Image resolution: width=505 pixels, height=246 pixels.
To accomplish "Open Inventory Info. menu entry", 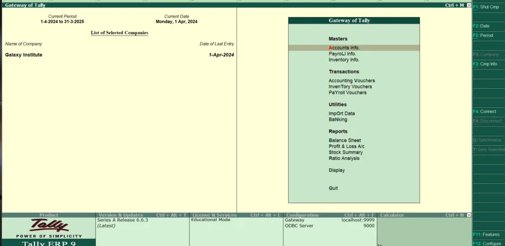I will tap(344, 60).
